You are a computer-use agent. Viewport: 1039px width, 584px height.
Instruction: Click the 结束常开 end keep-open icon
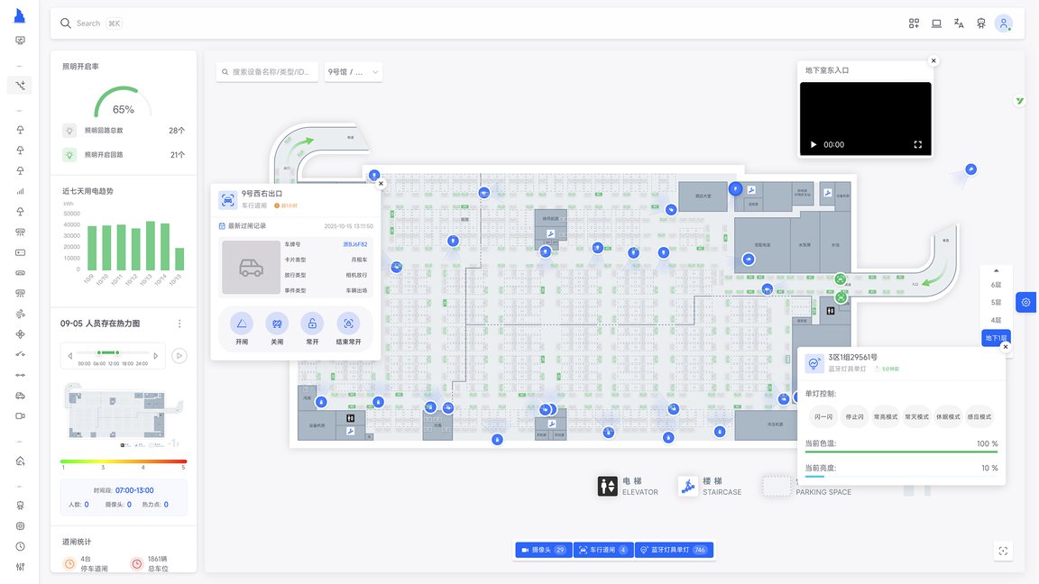point(348,324)
